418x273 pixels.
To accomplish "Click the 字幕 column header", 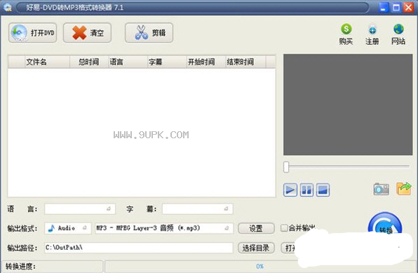I will (167, 62).
